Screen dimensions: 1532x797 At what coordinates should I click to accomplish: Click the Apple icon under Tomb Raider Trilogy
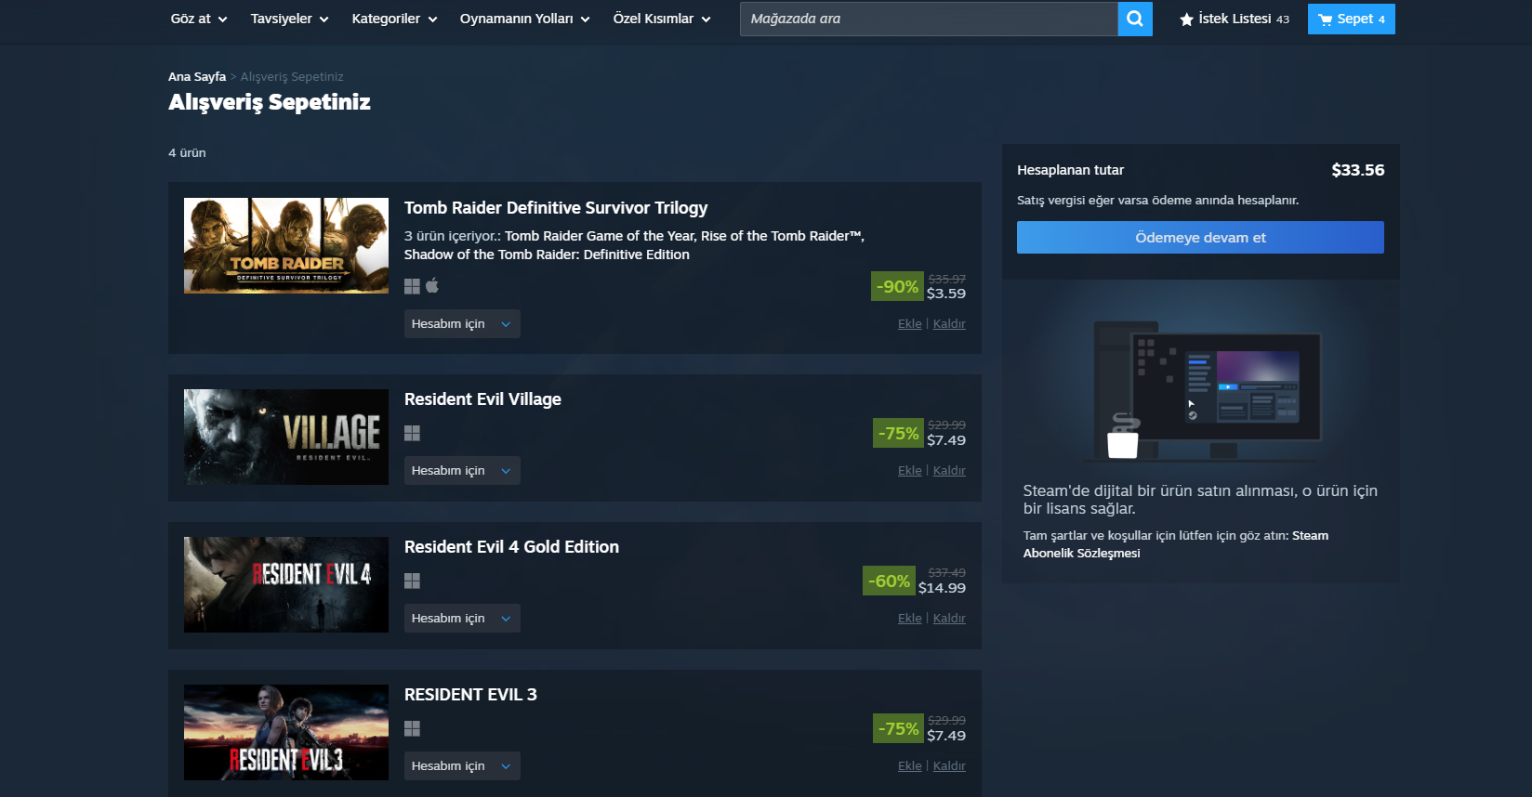point(432,285)
